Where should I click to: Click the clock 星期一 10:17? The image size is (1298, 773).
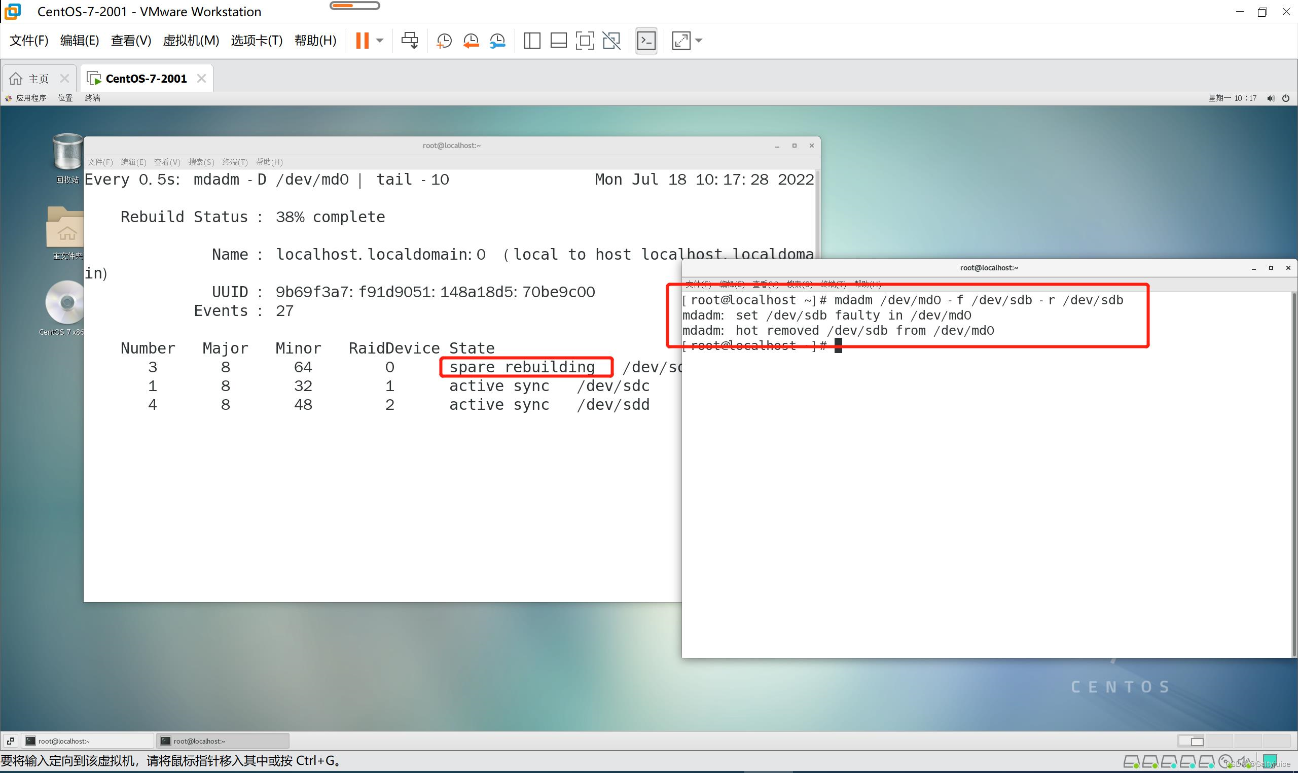[x=1233, y=98]
